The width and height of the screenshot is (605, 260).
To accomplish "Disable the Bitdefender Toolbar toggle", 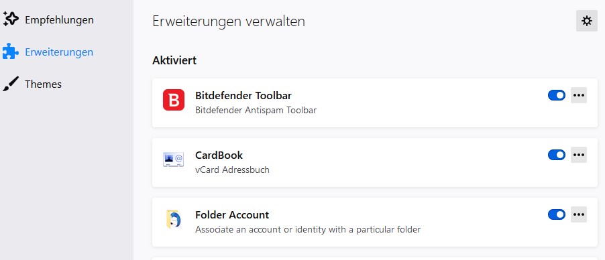I will point(557,95).
